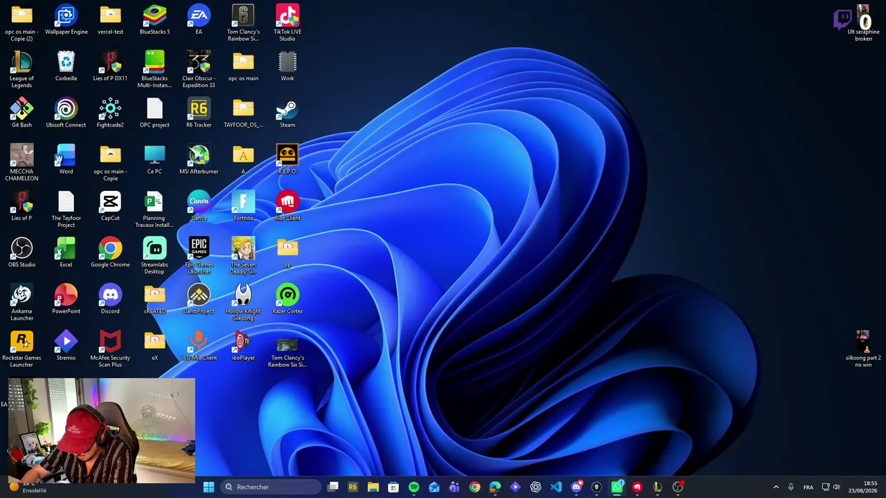
Task: Open the Stremio desktop shortcut
Action: point(66,346)
